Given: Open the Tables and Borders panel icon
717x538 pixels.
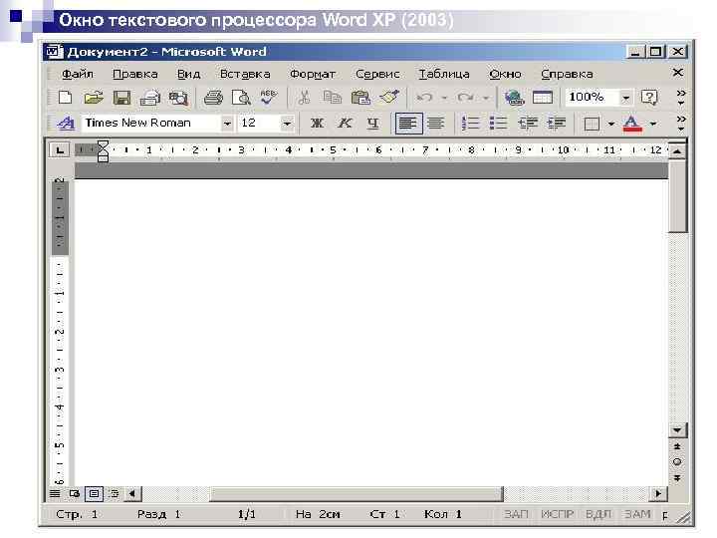Looking at the screenshot, I should coord(543,98).
